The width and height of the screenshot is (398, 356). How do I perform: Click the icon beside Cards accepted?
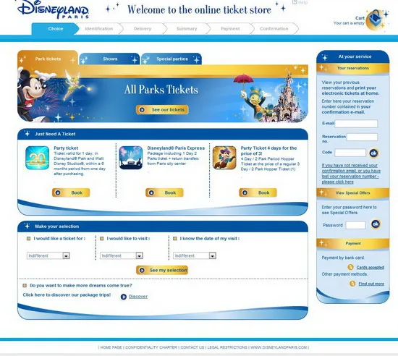point(350,267)
